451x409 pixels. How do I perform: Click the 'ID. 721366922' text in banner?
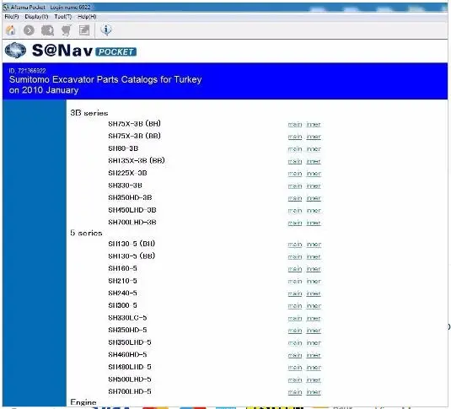27,71
